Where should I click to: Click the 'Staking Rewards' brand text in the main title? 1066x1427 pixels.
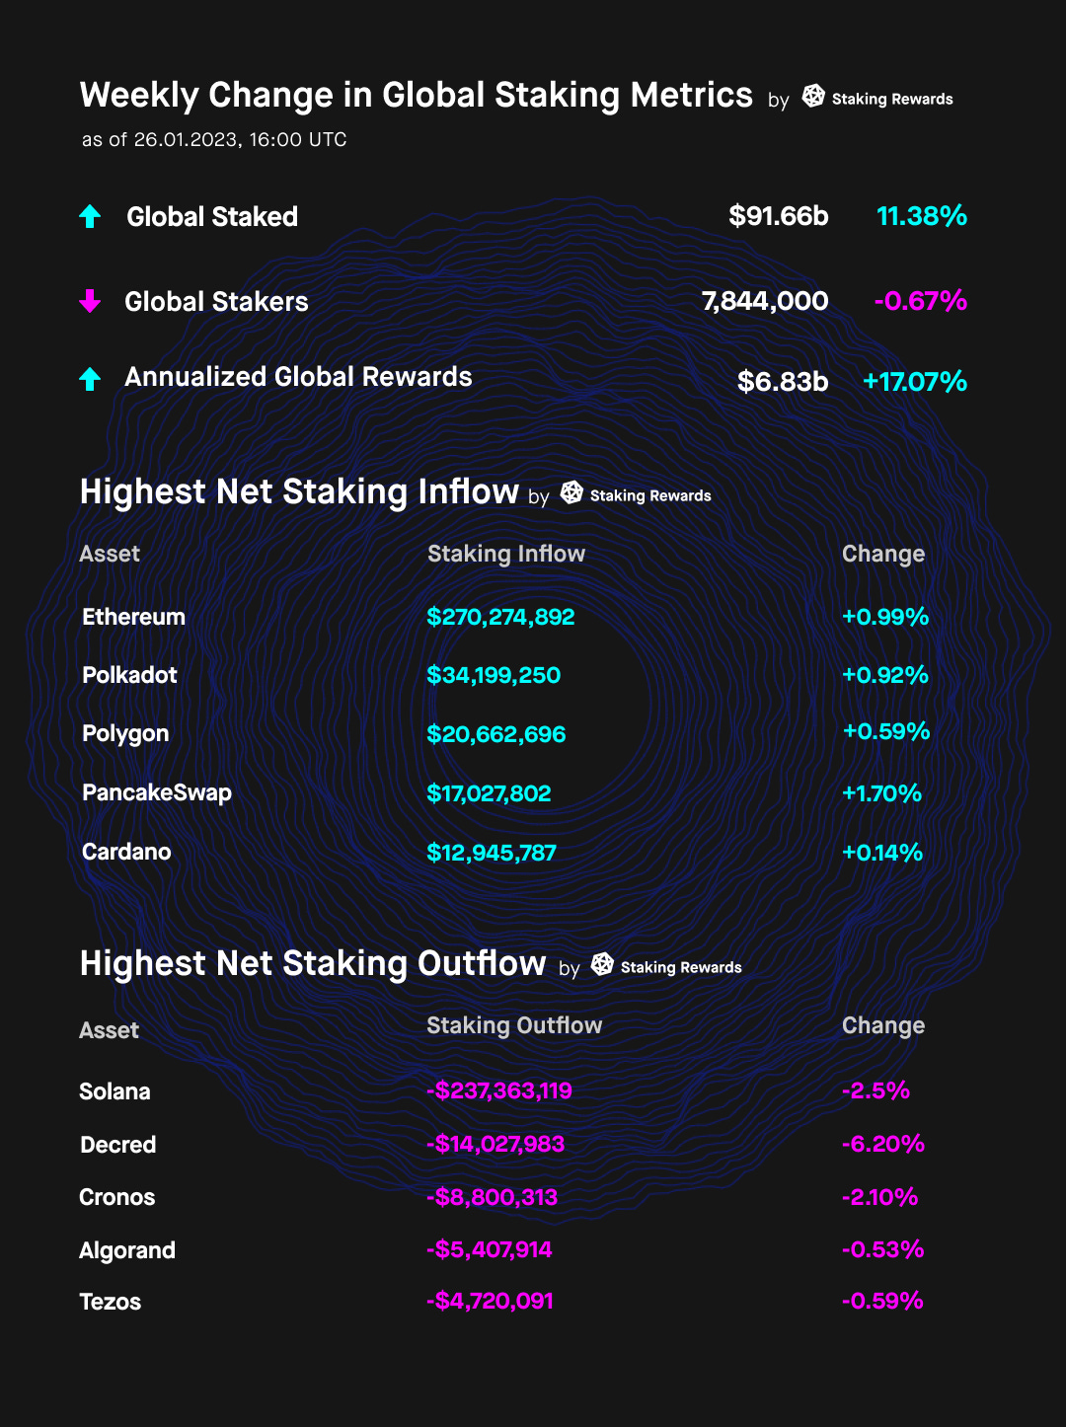click(x=892, y=100)
